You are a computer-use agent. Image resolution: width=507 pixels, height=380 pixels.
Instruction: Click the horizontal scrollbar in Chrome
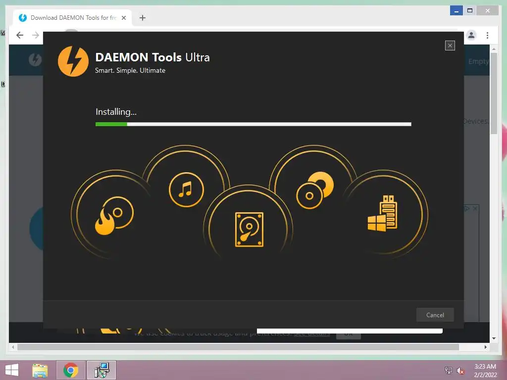click(238, 347)
